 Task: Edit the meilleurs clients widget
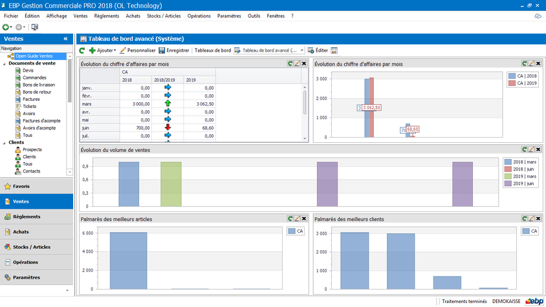coord(531,218)
